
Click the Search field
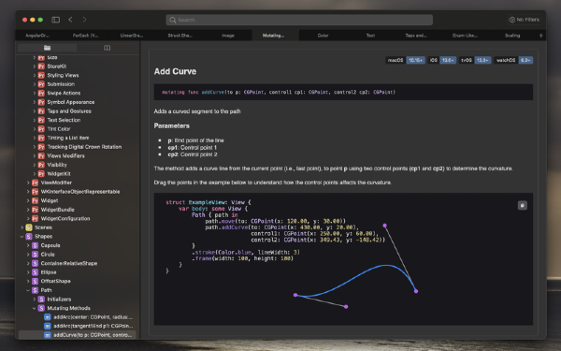[x=299, y=20]
